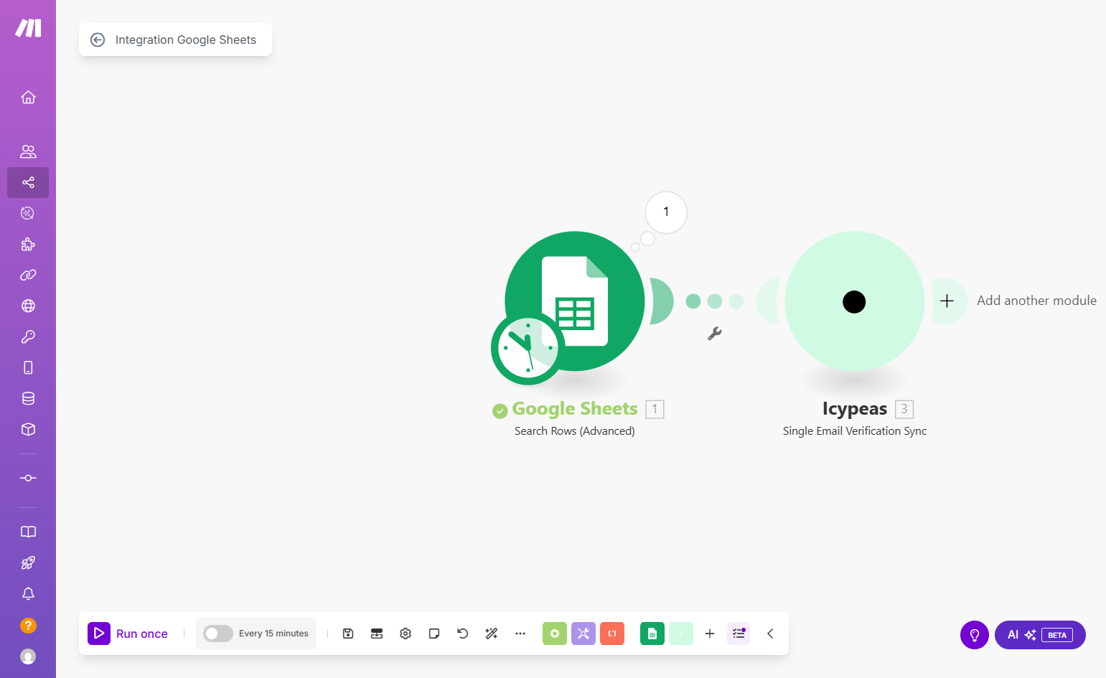Open the AI Beta assistant button
Viewport: 1106px width, 678px height.
tap(1040, 635)
